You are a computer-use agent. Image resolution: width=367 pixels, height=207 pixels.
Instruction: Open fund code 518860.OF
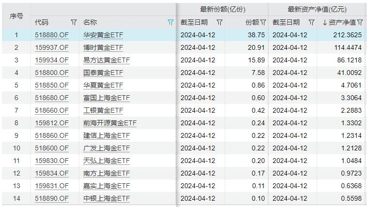tap(52, 135)
